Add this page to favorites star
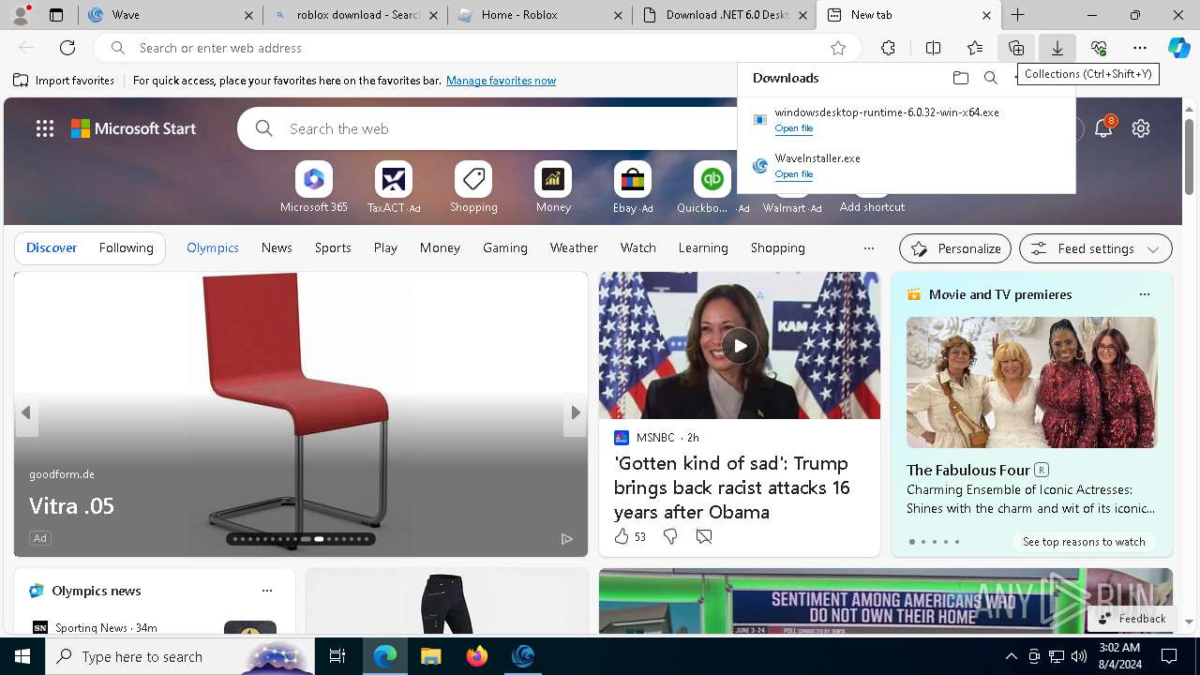 (838, 48)
